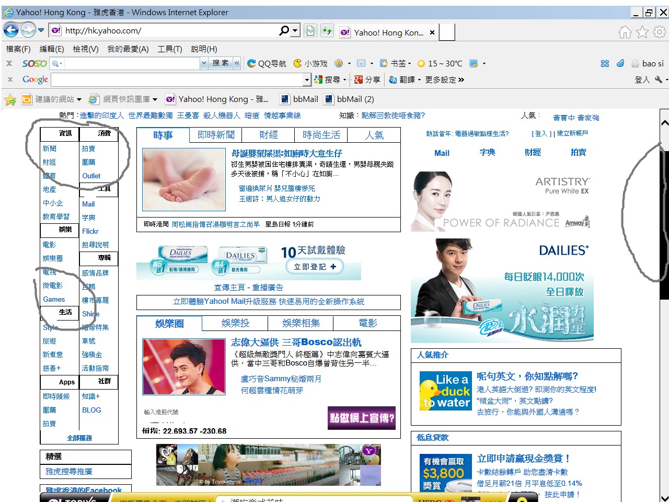The image size is (669, 502).
Task: Open the SOSO search box dropdown arrow
Action: 204,63
